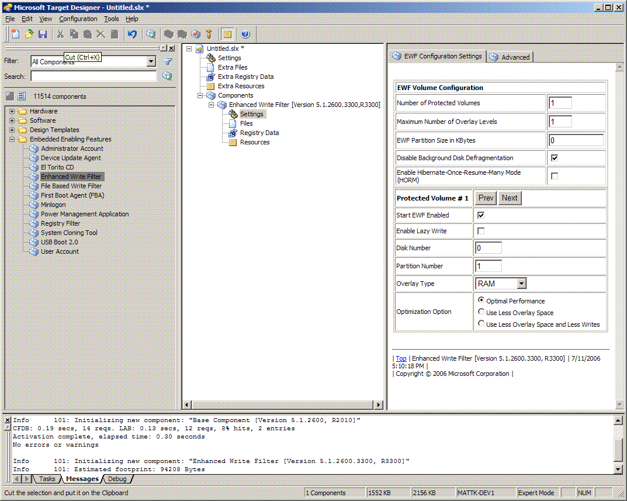Create a new configuration

[15, 34]
